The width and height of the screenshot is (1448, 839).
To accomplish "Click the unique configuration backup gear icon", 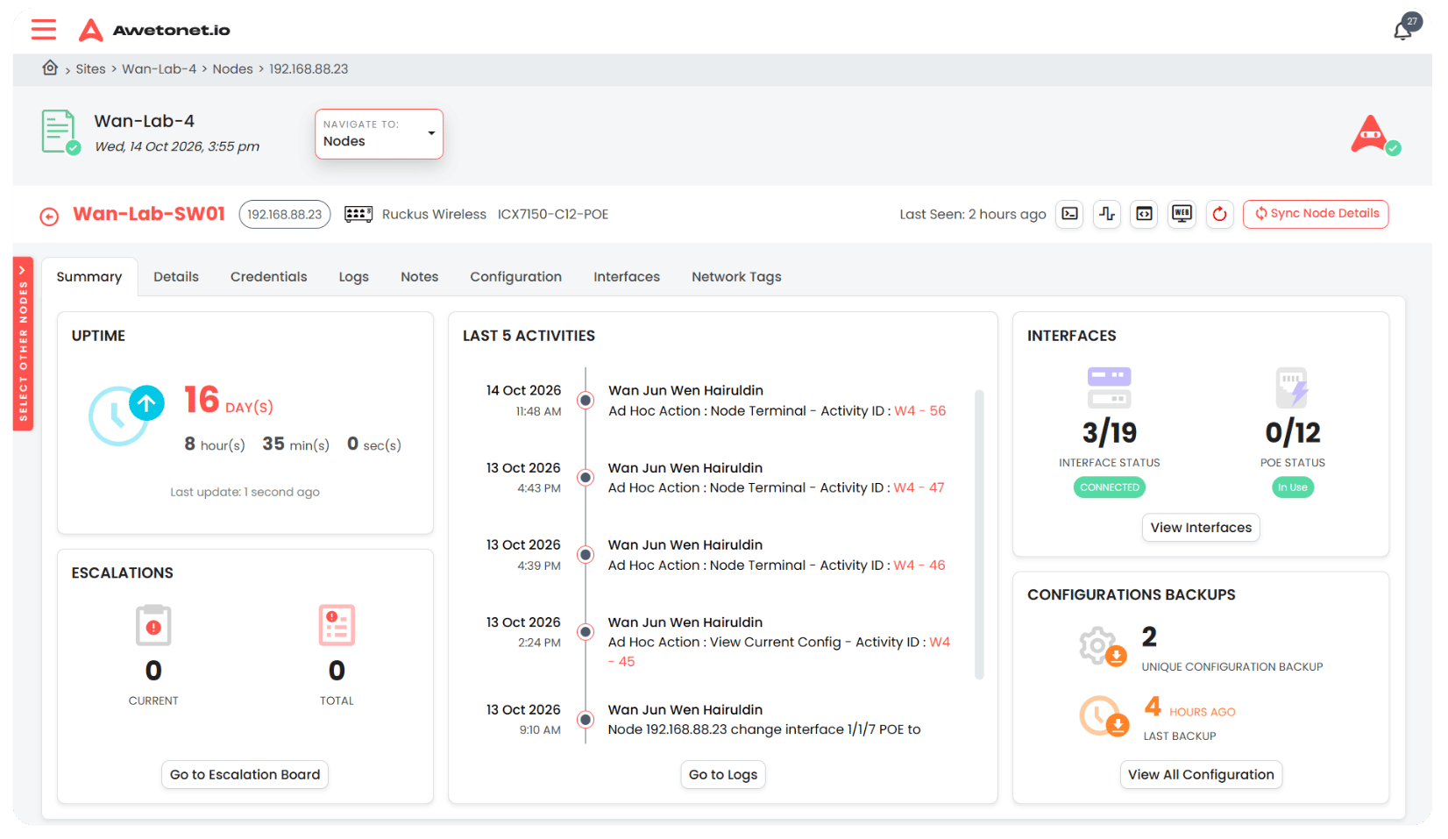I will point(1102,646).
